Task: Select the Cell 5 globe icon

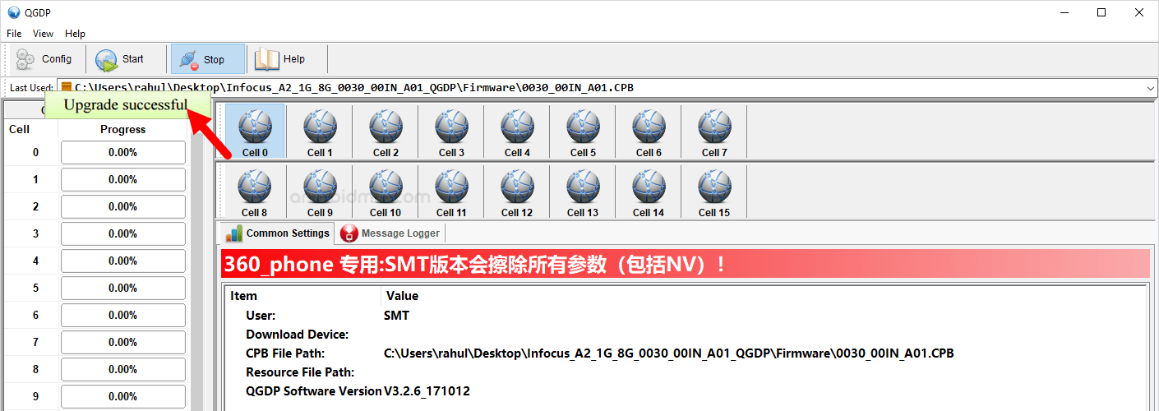Action: coord(583,127)
